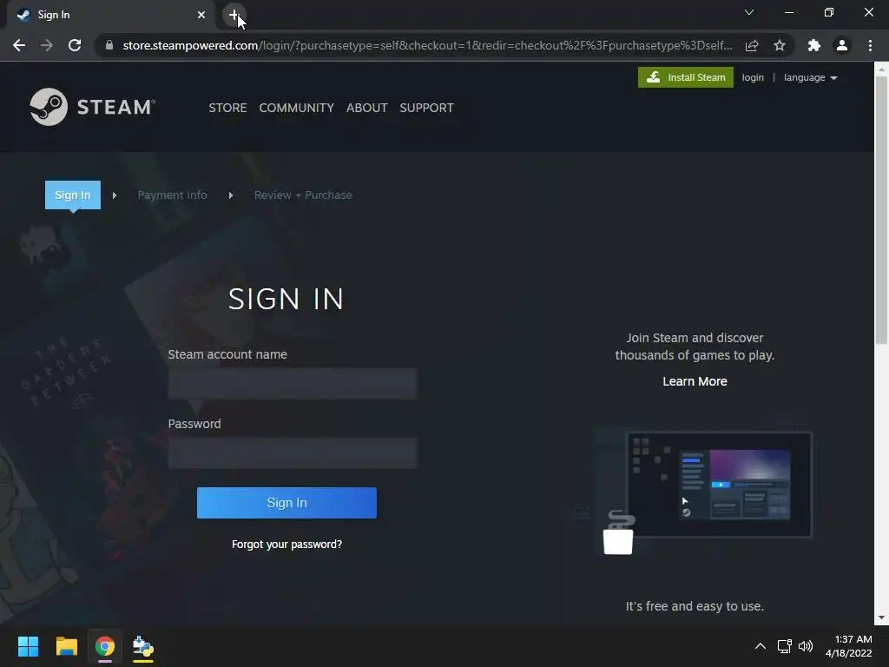Open the Chrome three-dot menu
Viewport: 889px width, 667px height.
[870, 45]
